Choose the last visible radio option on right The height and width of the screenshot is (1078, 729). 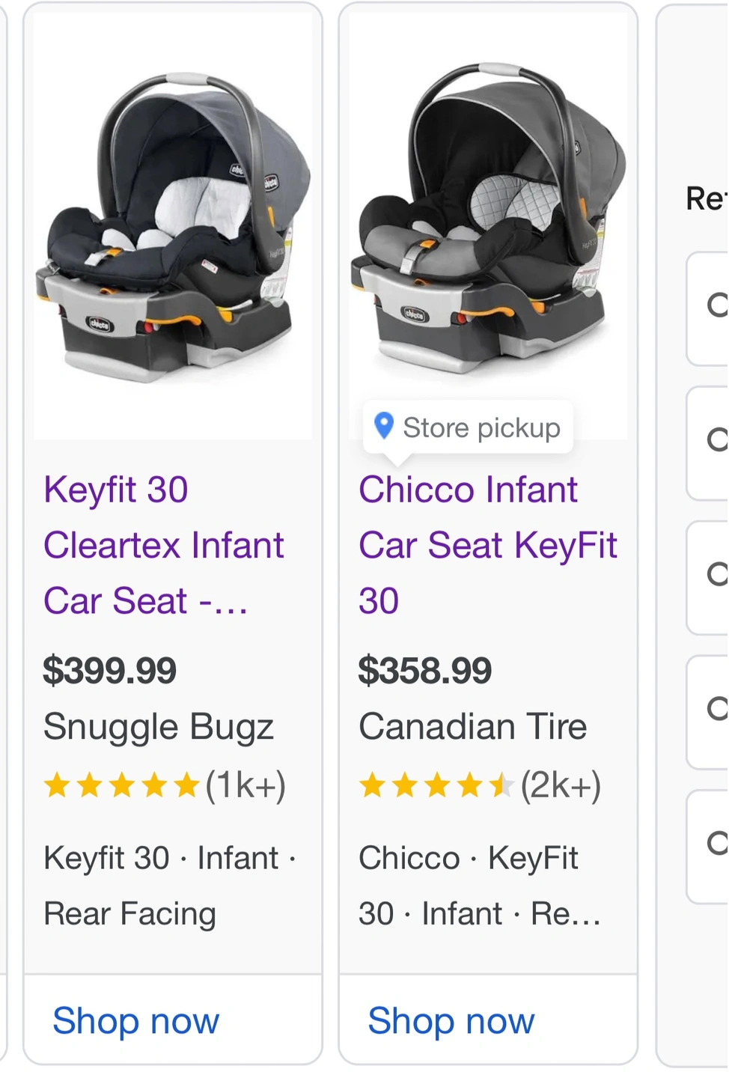[x=717, y=843]
